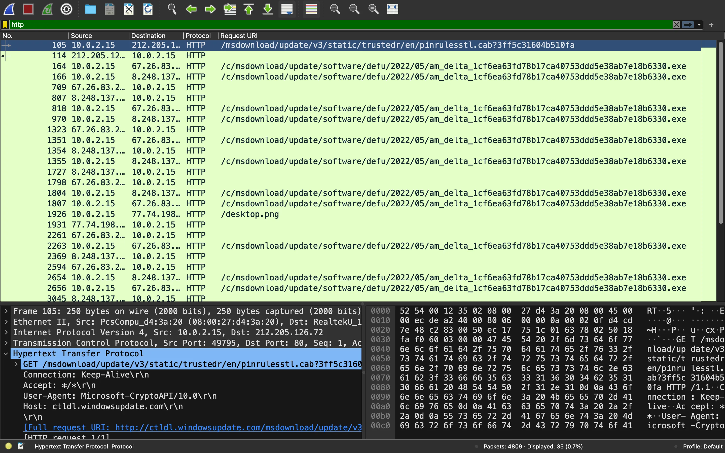Viewport: 725px width, 453px height.
Task: Find a packet with the magnifier icon
Action: 172,9
